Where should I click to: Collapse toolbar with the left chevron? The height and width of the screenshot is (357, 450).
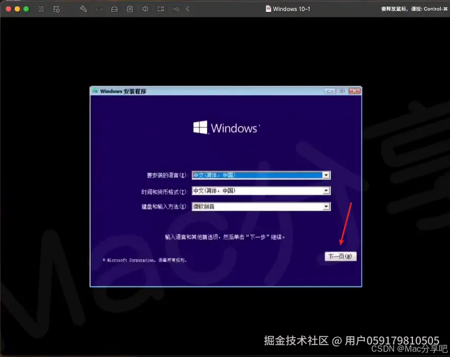[187, 9]
